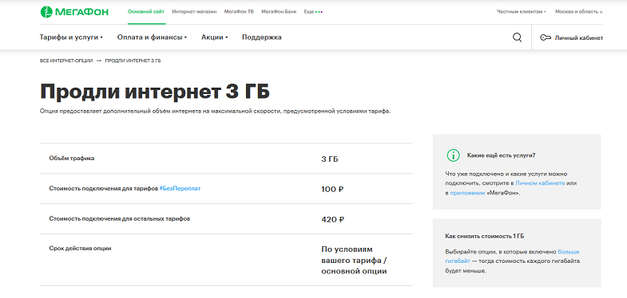Click Стоимость подключения для остальных тарифов label
627x298 pixels.
[120, 218]
